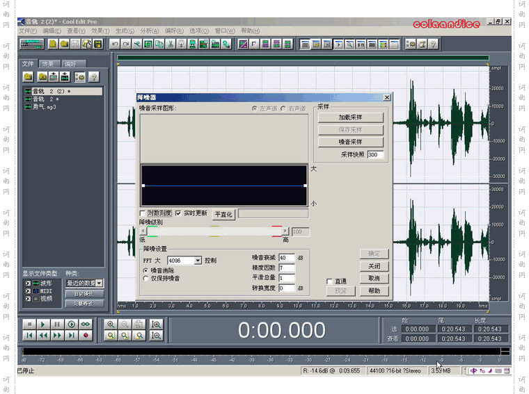This screenshot has height=394, width=529.
Task: Click the 关闭 button in the dialog
Action: tap(374, 266)
